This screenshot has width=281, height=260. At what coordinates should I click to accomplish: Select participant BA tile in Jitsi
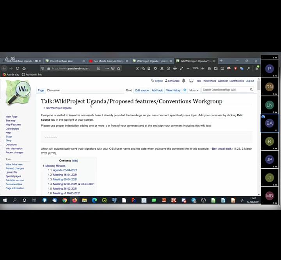pyautogui.click(x=270, y=123)
